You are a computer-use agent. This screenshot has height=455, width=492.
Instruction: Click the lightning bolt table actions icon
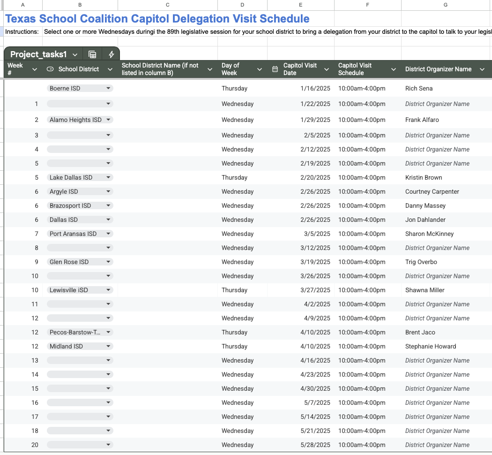(x=111, y=54)
